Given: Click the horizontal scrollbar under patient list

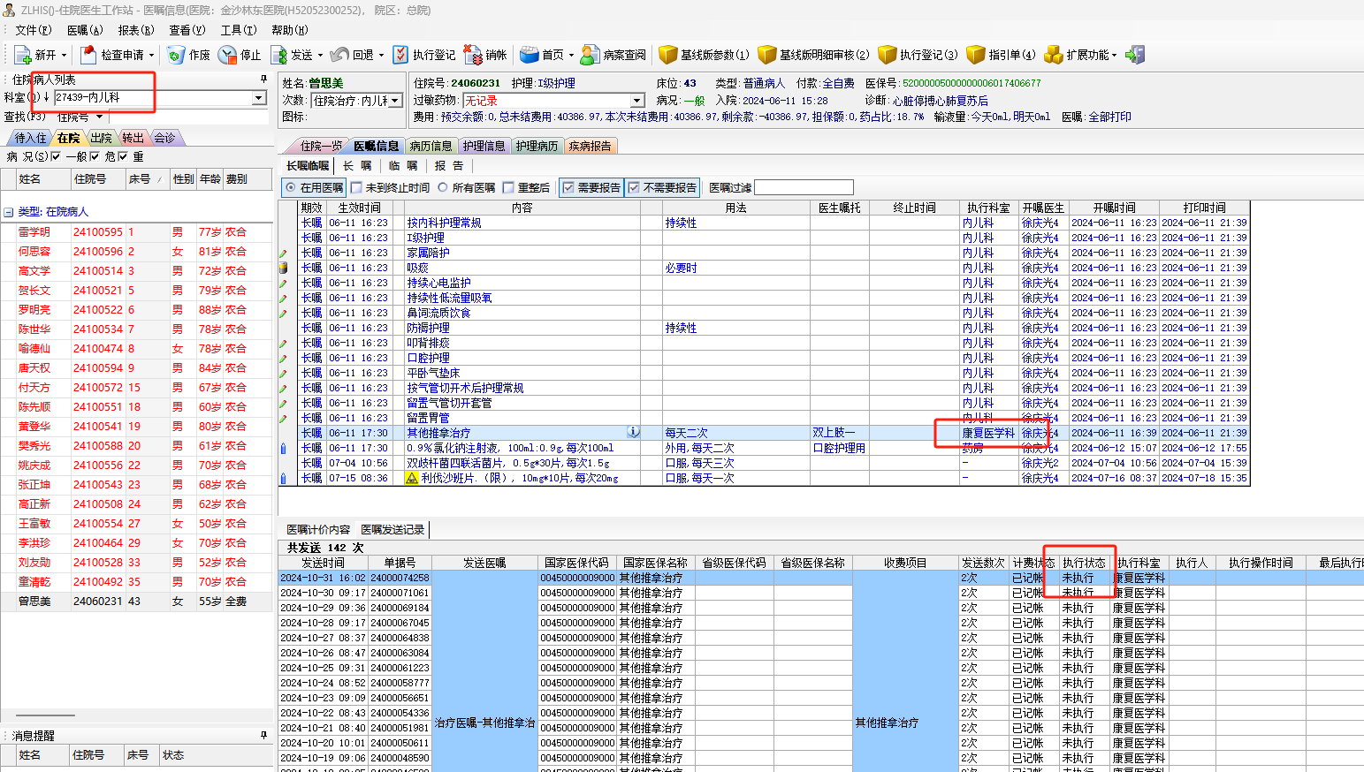Looking at the screenshot, I should pos(46,715).
